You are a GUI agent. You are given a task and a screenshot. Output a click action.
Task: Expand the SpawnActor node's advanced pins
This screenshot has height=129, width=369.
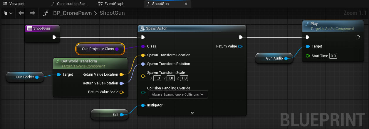tap(192, 113)
